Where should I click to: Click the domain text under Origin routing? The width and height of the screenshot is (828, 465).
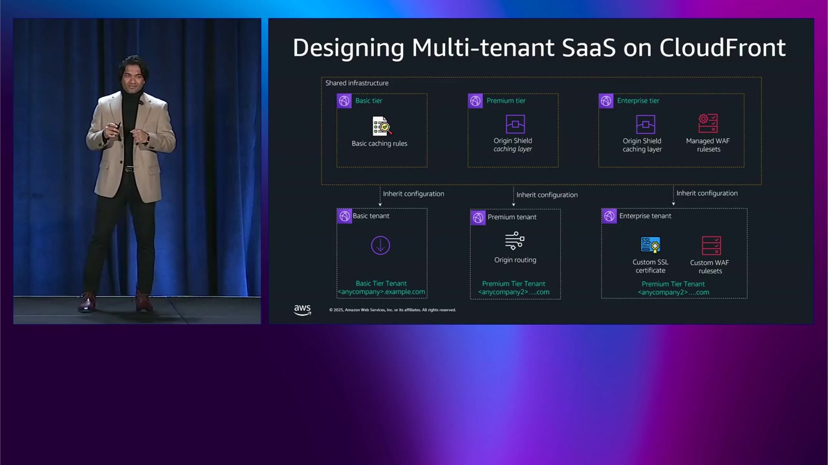[514, 292]
